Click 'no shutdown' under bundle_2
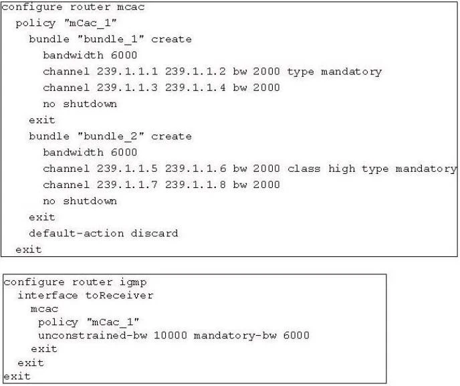 (80, 201)
